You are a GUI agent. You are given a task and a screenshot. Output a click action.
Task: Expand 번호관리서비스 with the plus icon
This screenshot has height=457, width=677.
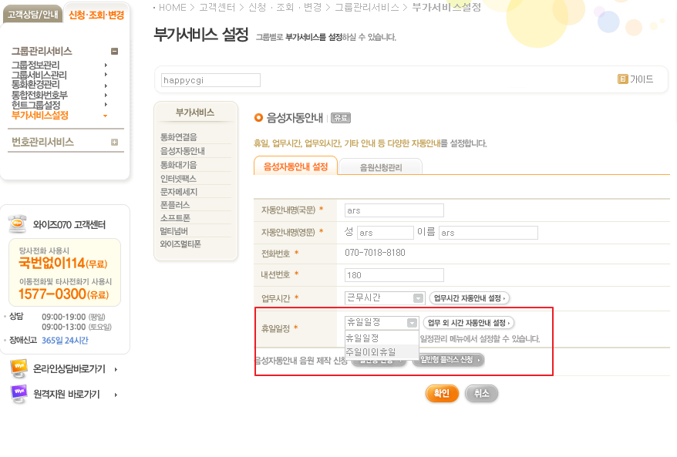(x=114, y=142)
